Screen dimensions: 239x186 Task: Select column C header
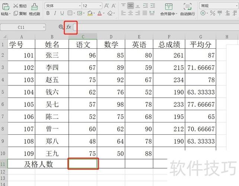coord(83,36)
